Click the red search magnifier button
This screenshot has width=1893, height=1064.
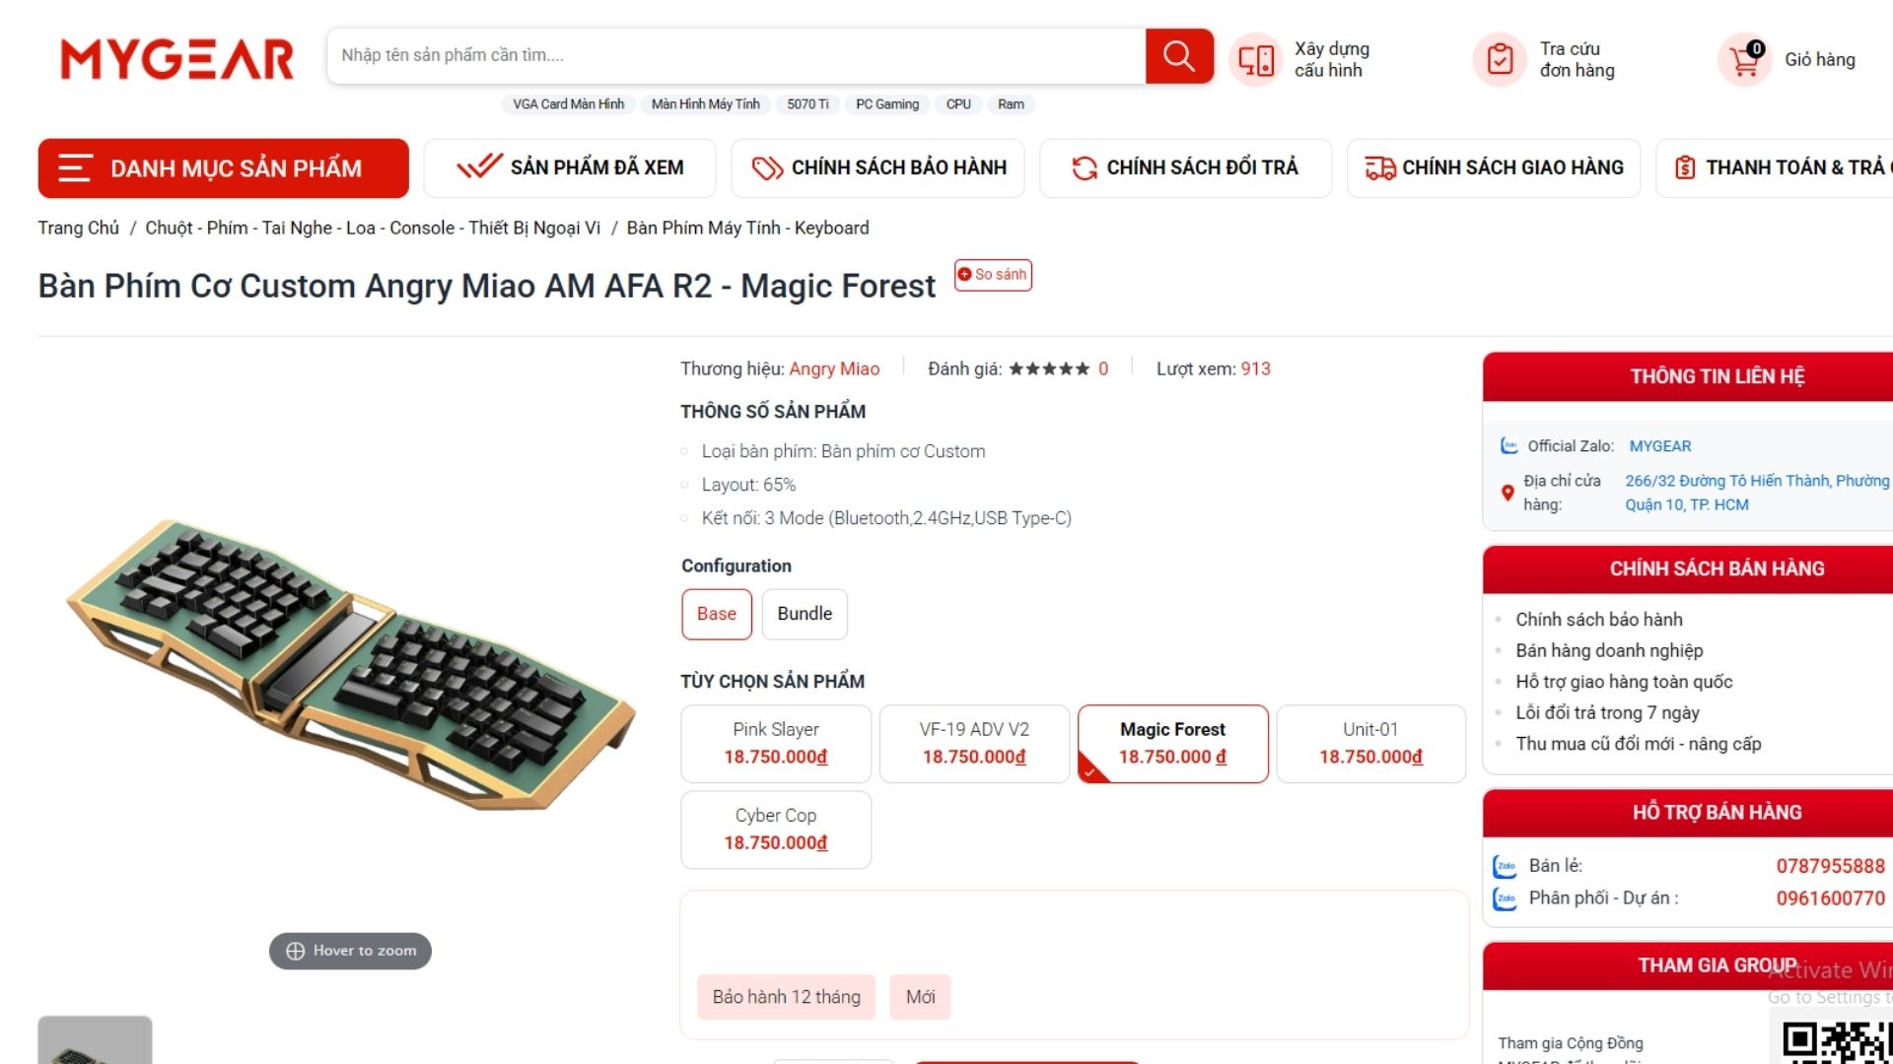click(x=1178, y=56)
